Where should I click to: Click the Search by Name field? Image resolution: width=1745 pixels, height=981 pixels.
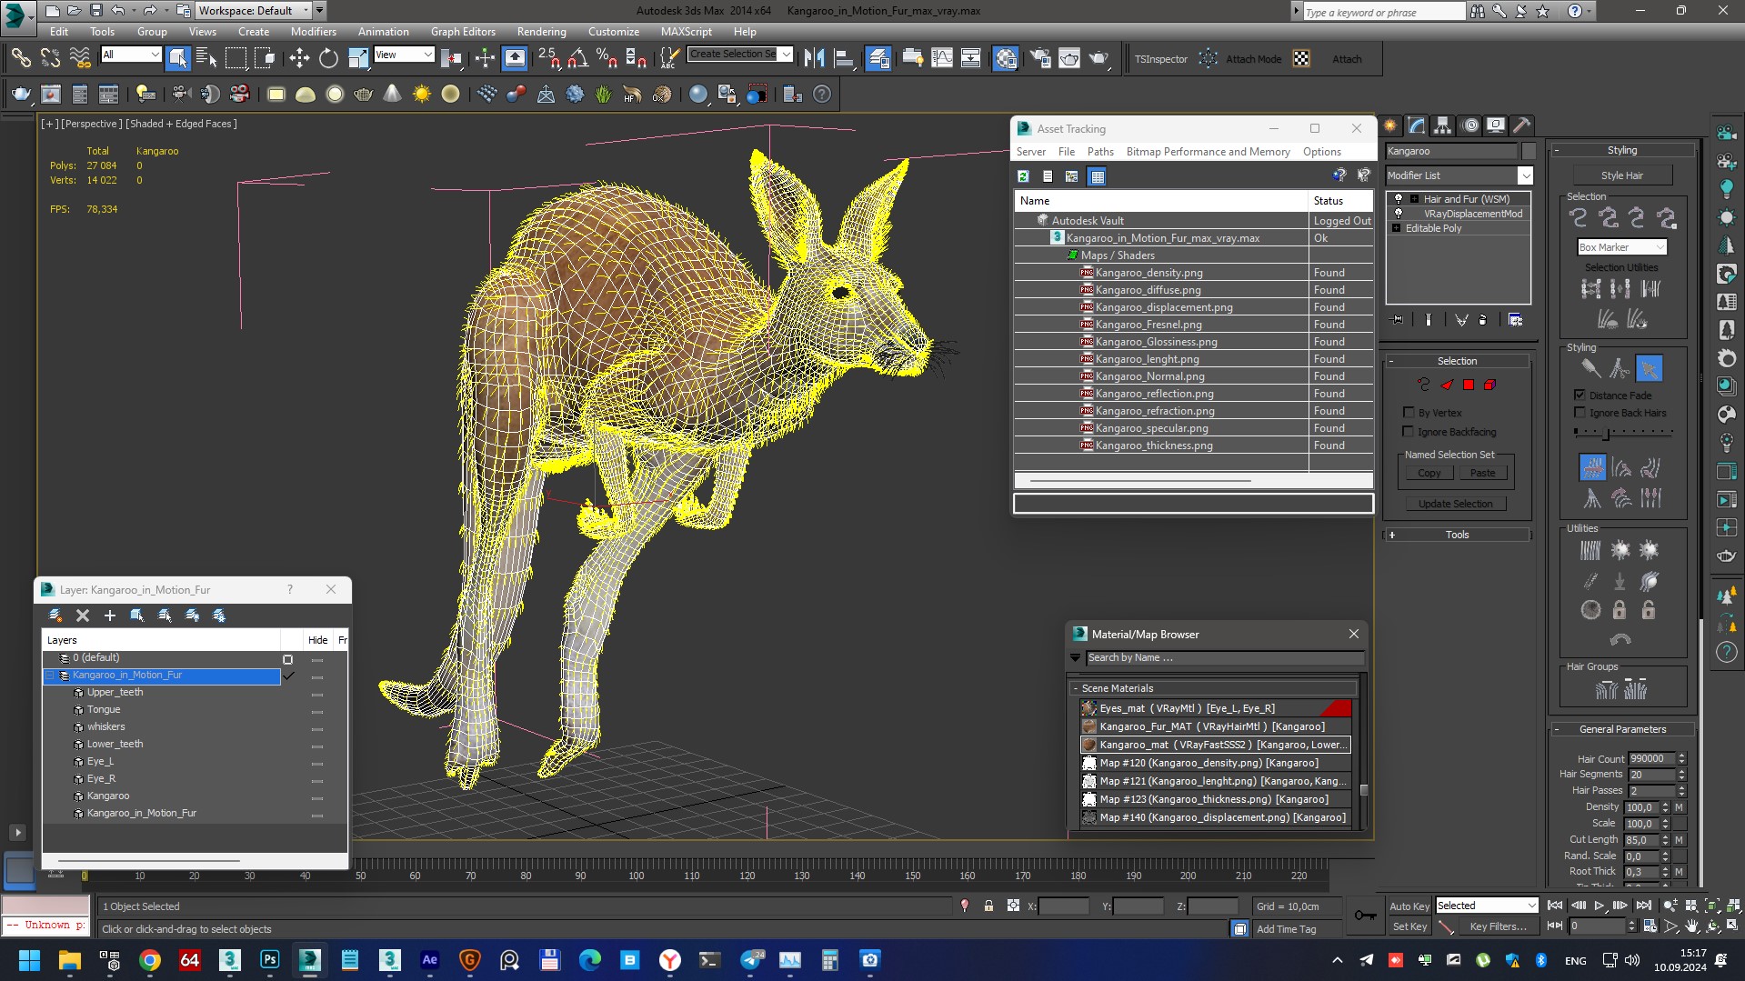1223,657
